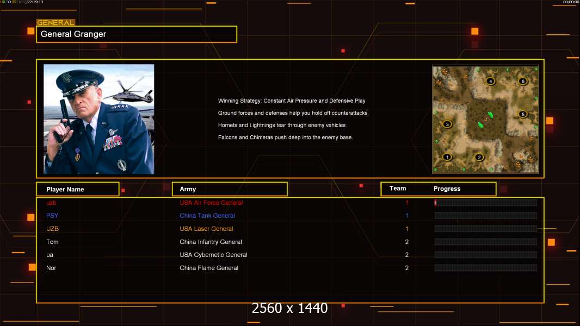Select start position 2 on the minimap
The image size is (580, 326).
(479, 158)
